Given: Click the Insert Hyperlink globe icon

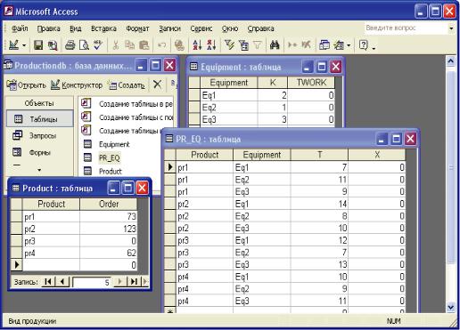Looking at the screenshot, I should pyautogui.click(x=179, y=45).
